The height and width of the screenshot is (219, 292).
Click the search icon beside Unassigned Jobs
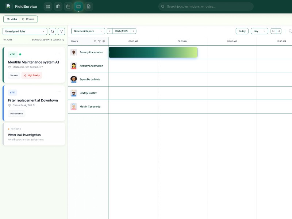click(x=53, y=31)
